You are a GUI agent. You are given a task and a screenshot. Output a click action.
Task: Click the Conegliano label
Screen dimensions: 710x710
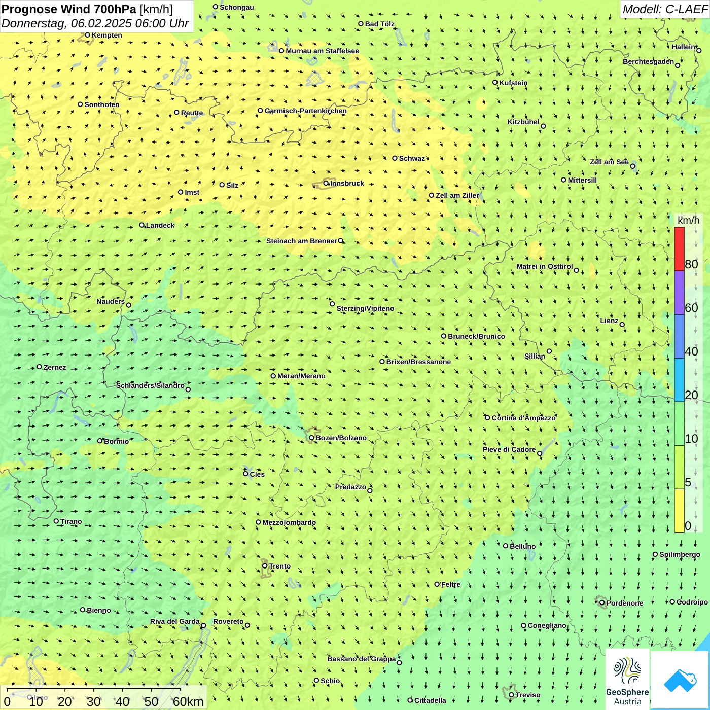(547, 625)
